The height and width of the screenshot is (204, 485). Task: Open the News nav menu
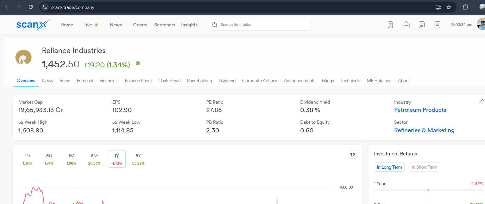(x=116, y=25)
